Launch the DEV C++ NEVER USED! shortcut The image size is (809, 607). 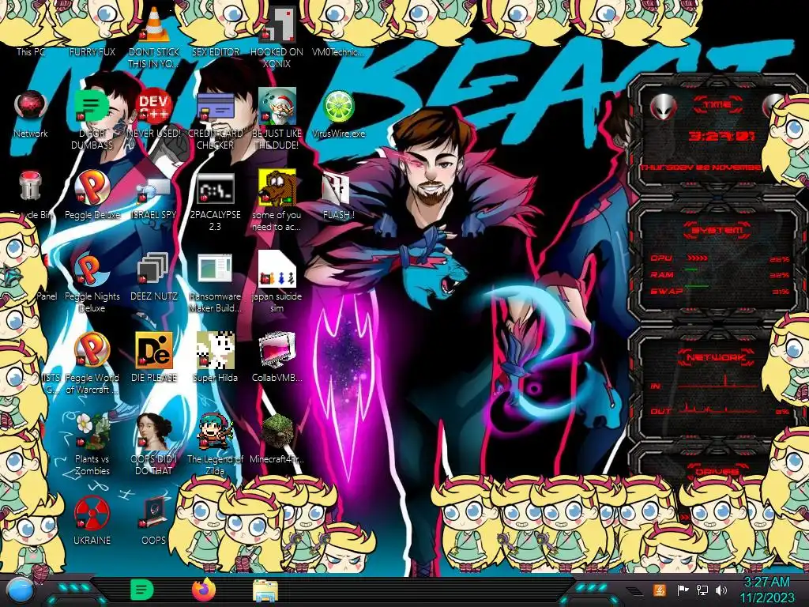154,107
